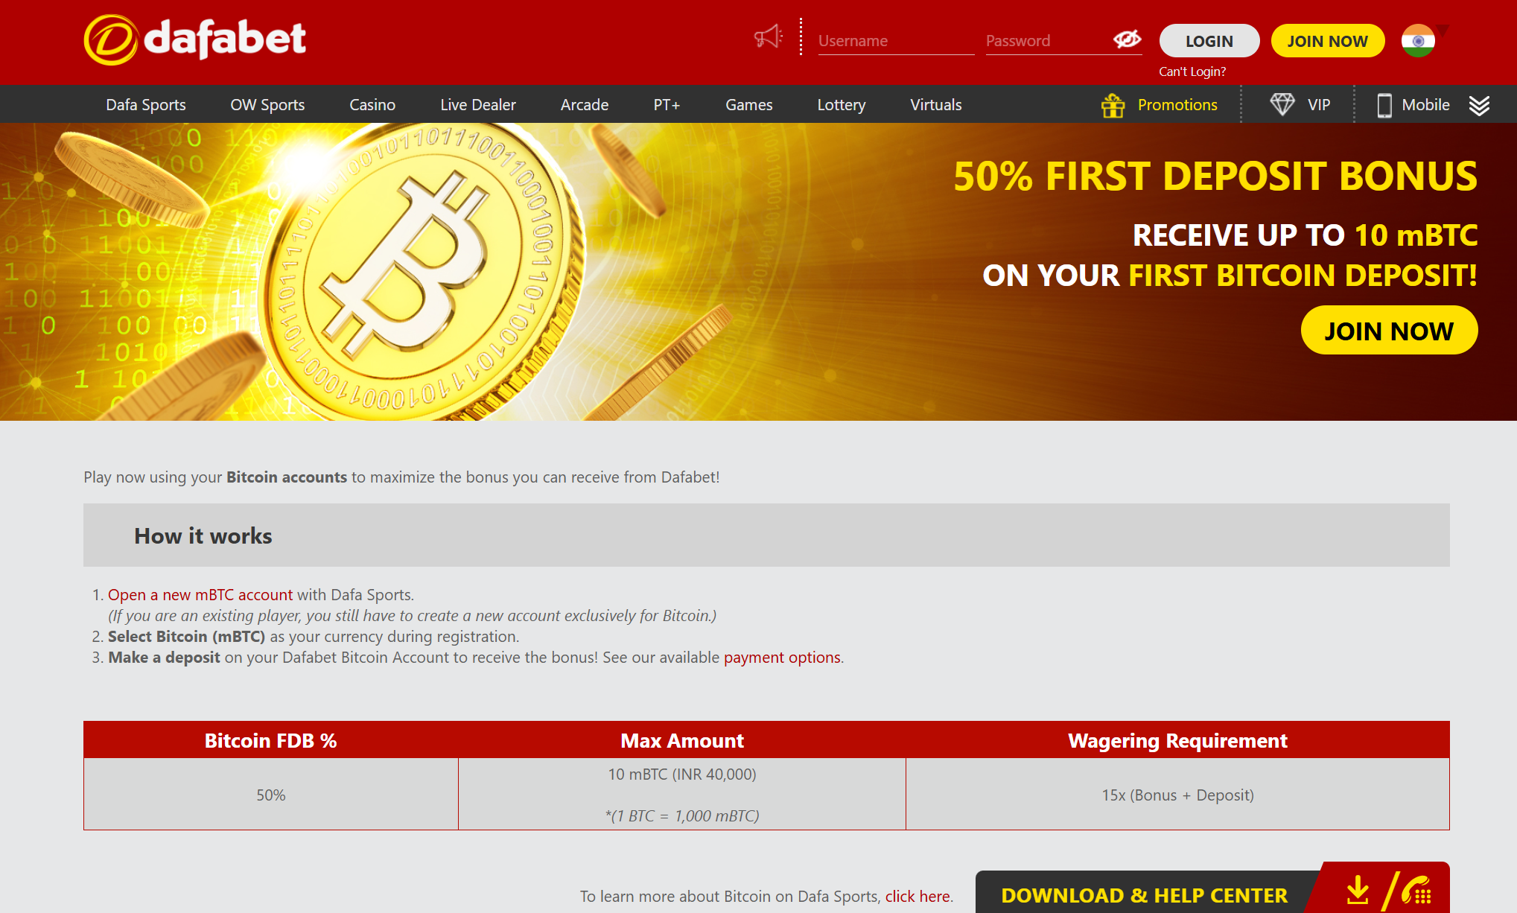Toggle password visibility eye icon

(x=1127, y=39)
